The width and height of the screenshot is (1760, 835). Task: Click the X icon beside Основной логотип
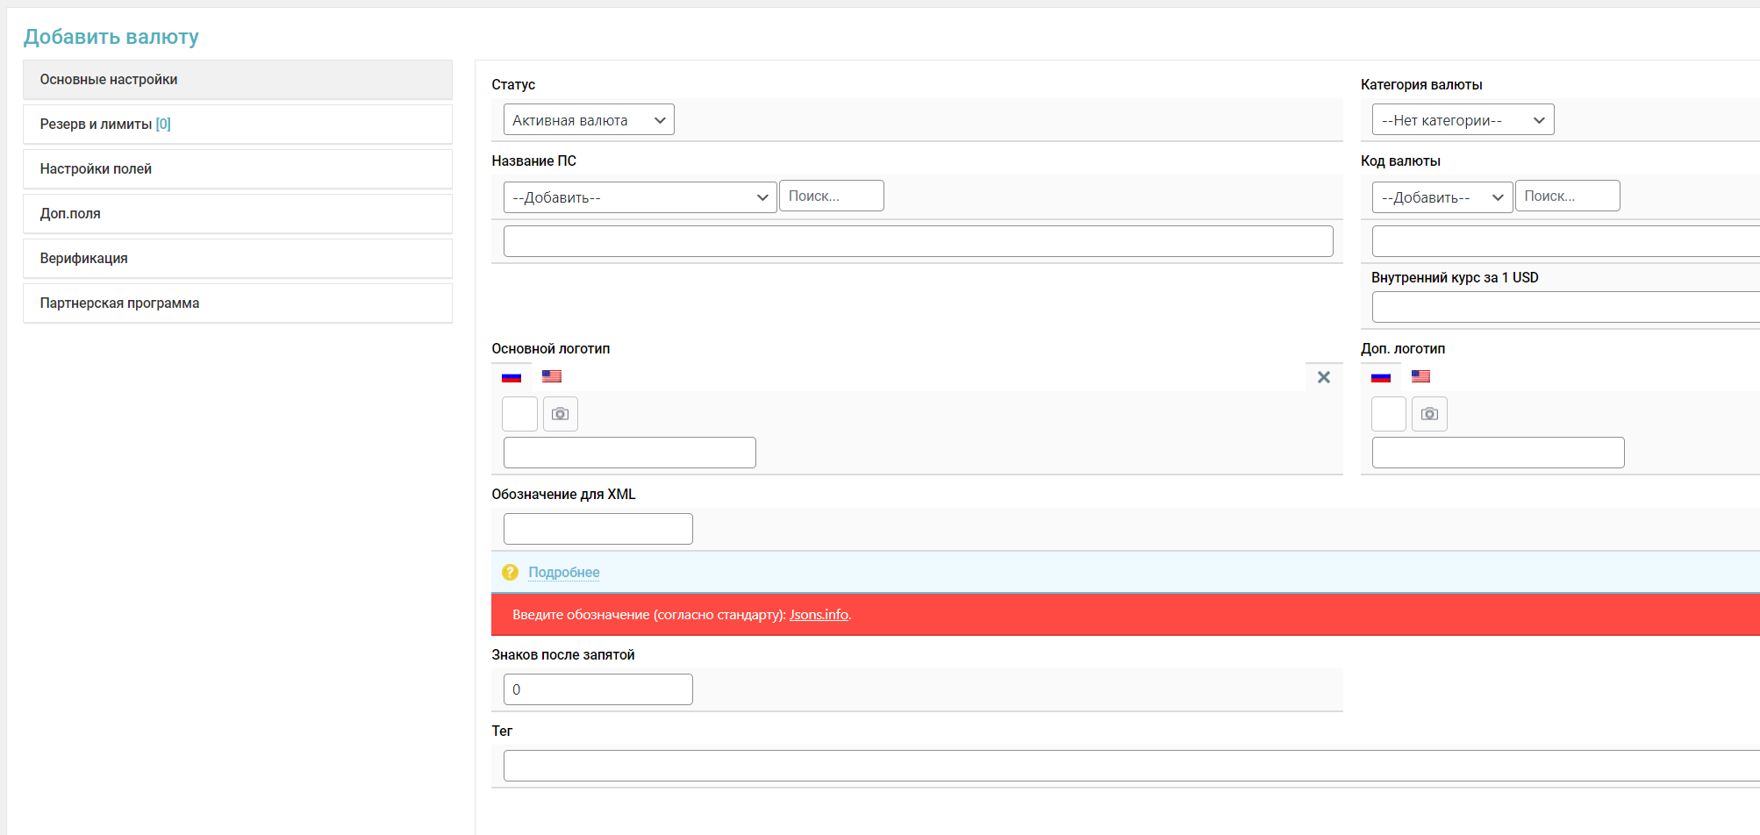(1324, 377)
